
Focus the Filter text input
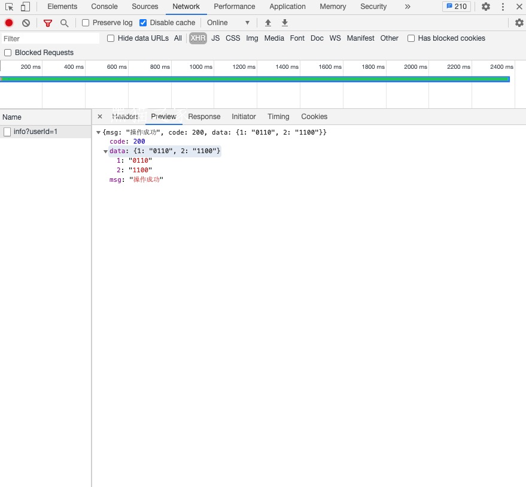pos(50,38)
